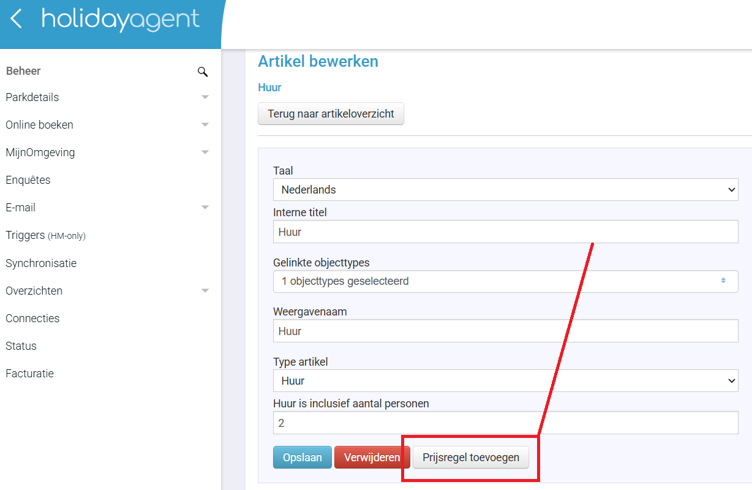
Task: Open the Enquêtes menu item
Action: pos(28,180)
